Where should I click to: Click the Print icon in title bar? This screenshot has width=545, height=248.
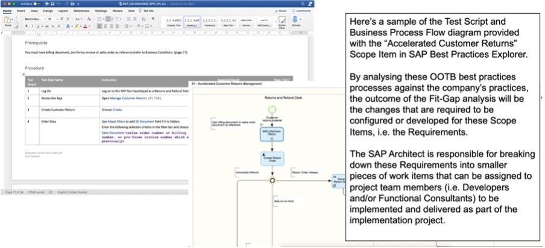click(72, 4)
